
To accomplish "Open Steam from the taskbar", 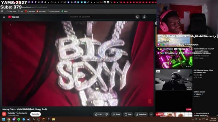I will coord(29,119).
